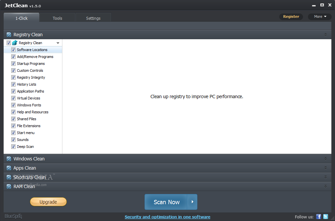Select File Extensions row label
The image size is (335, 221).
tap(29, 126)
